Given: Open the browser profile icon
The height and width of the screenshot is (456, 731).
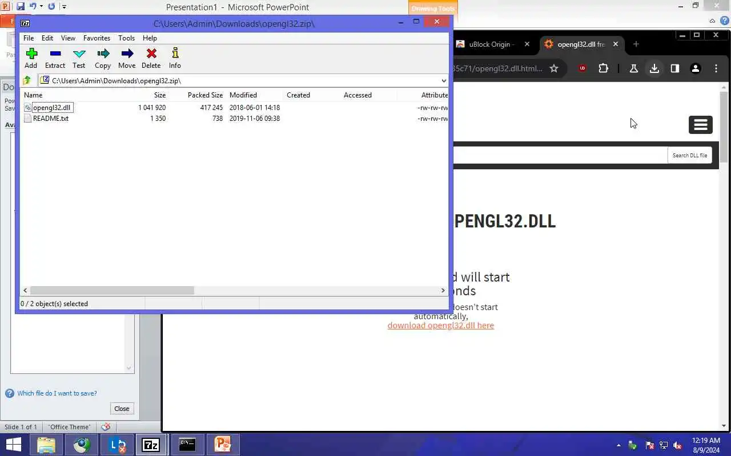Looking at the screenshot, I should coord(696,68).
